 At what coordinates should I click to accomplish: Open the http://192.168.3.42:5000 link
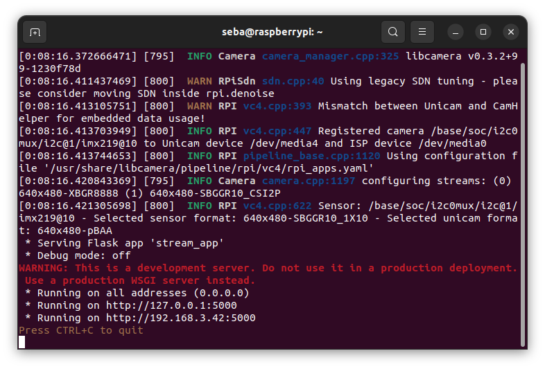tap(181, 318)
